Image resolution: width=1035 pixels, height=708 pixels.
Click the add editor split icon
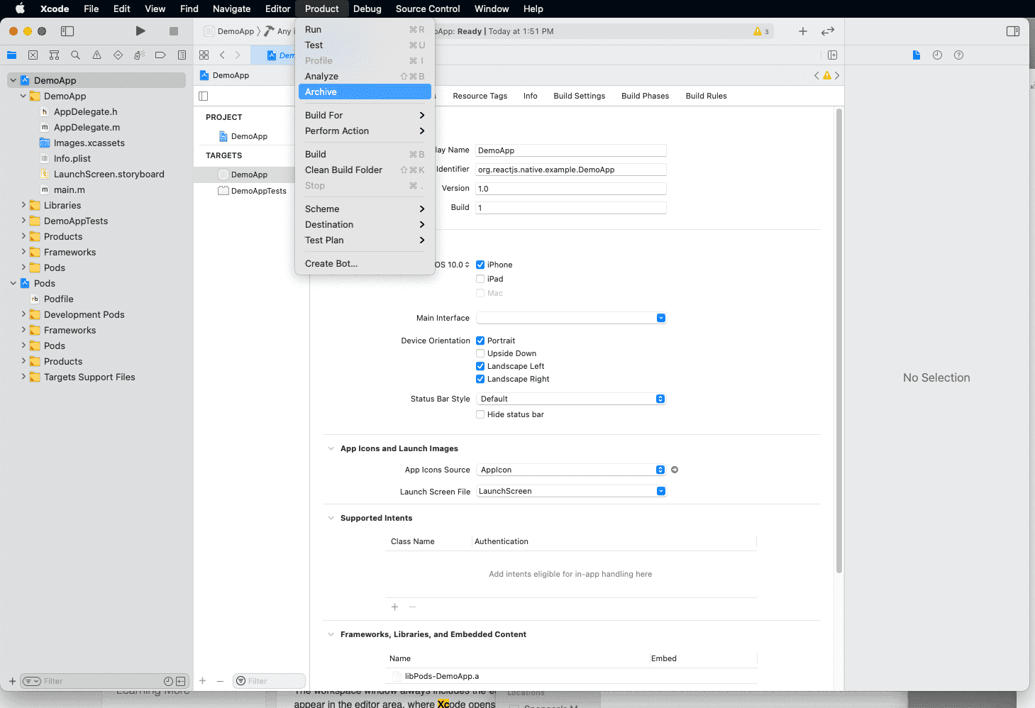pos(832,55)
